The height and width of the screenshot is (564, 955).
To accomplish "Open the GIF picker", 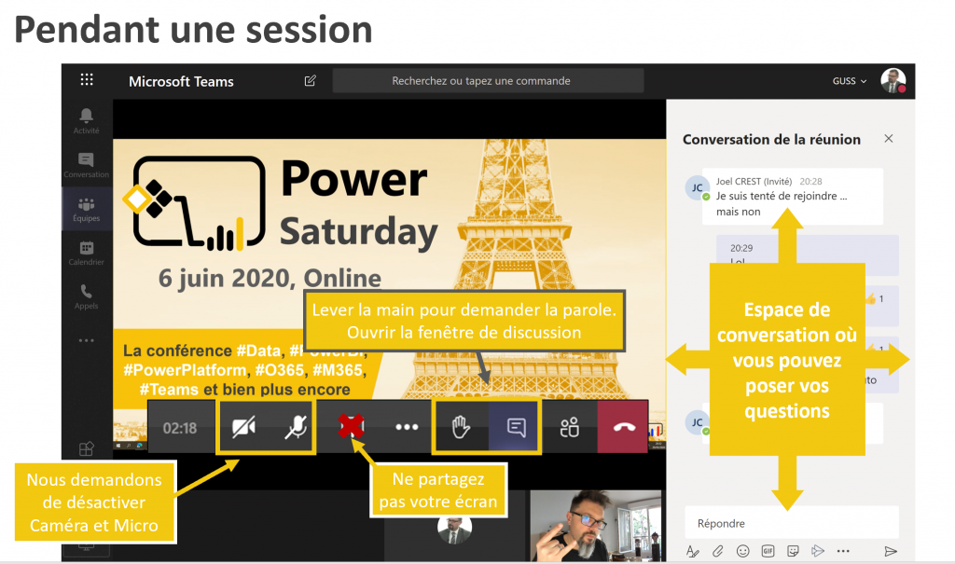I will pos(768,551).
